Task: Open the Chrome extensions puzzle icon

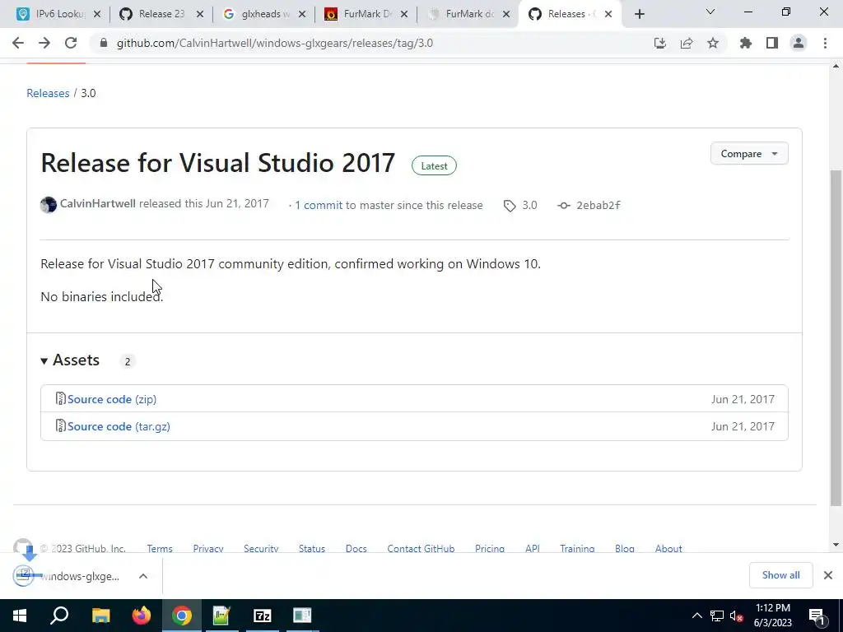Action: [x=745, y=43]
